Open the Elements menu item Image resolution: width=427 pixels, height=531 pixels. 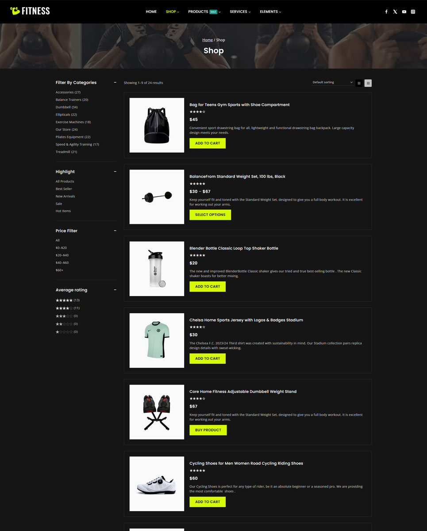270,12
